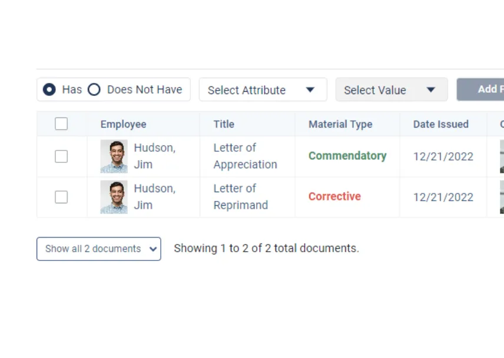Select the "Has" radio button
The image size is (504, 358).
tap(49, 89)
